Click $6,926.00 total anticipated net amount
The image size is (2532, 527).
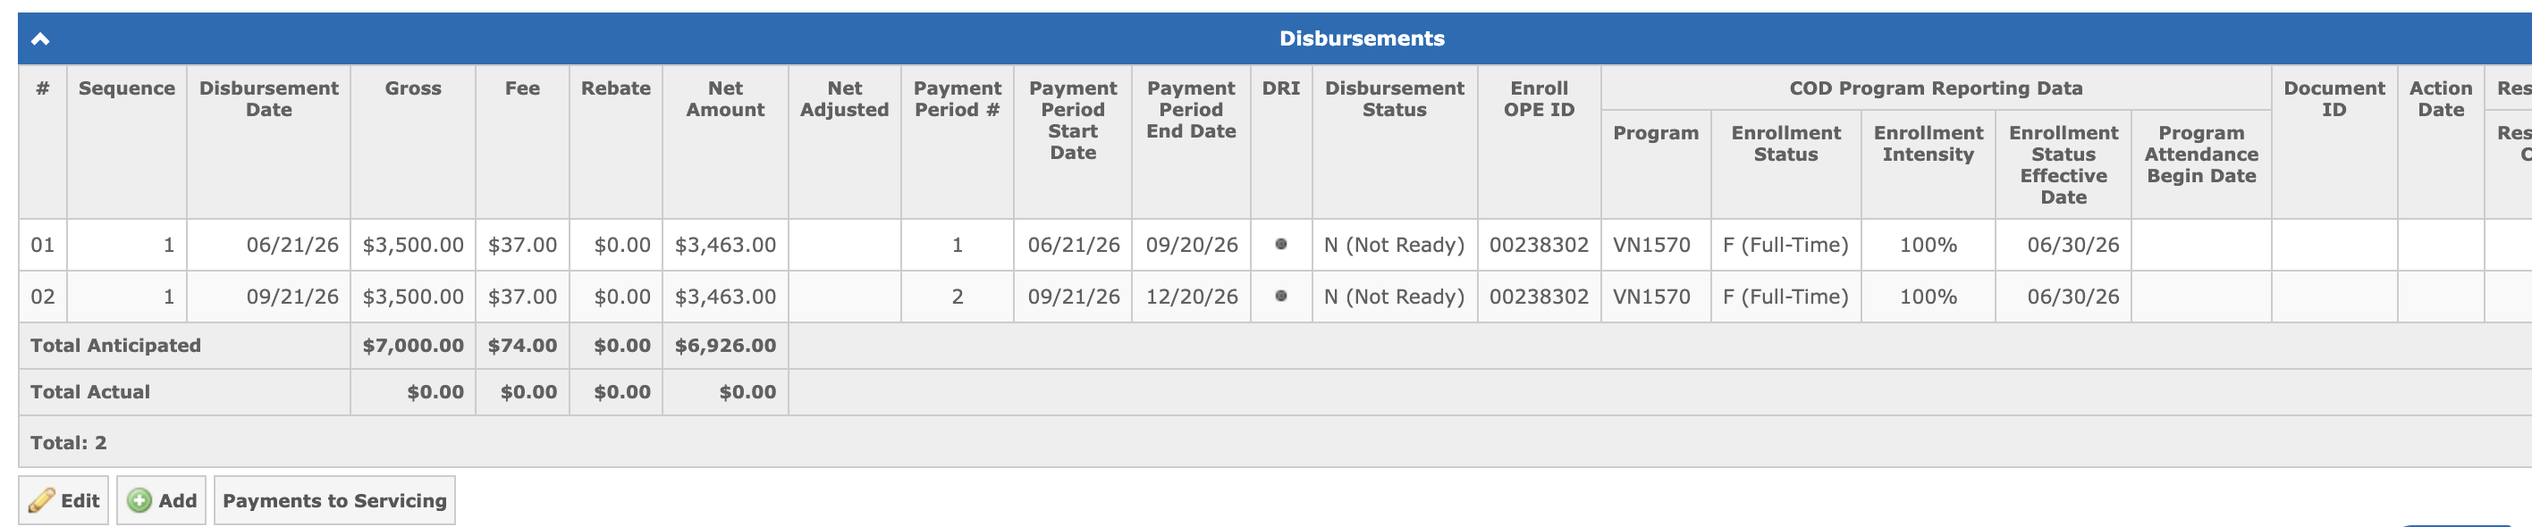(x=725, y=346)
